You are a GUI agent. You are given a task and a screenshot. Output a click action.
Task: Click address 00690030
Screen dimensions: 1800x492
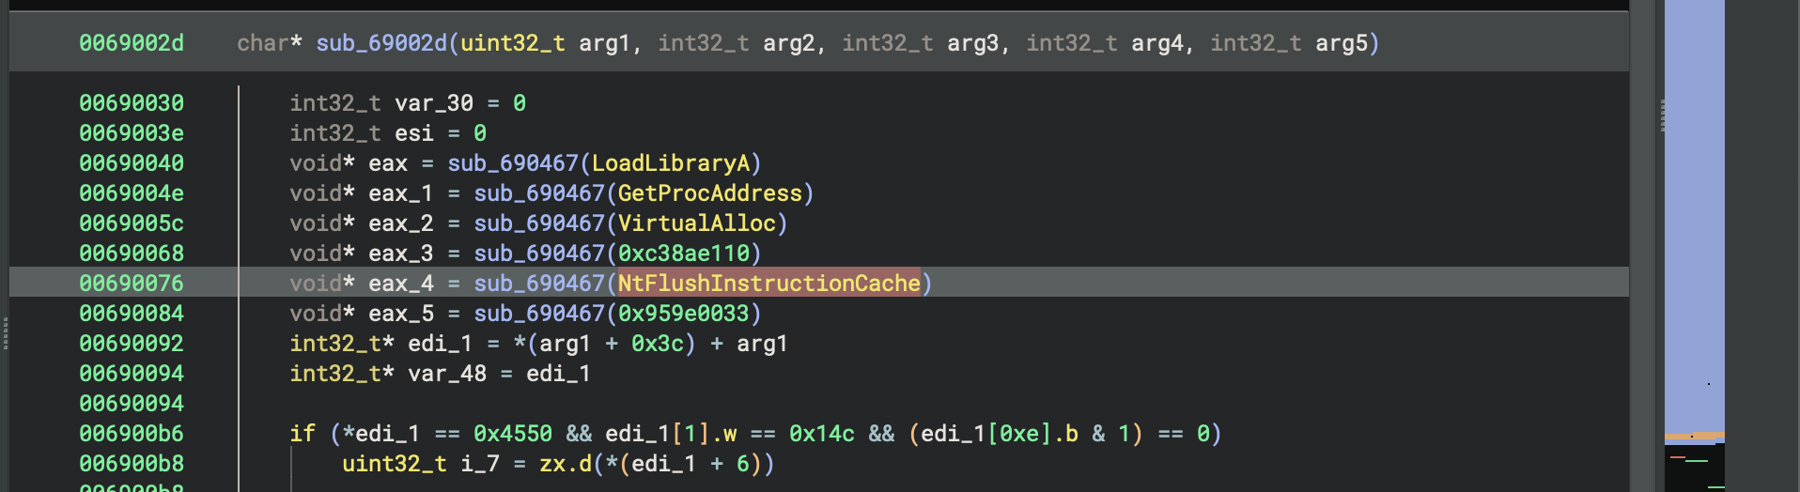[x=132, y=103]
